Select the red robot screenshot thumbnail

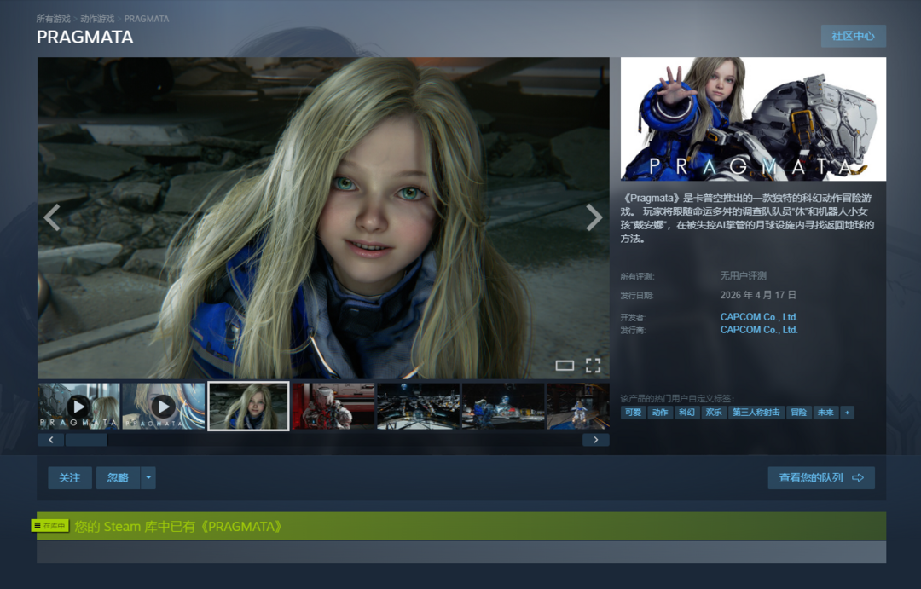333,406
